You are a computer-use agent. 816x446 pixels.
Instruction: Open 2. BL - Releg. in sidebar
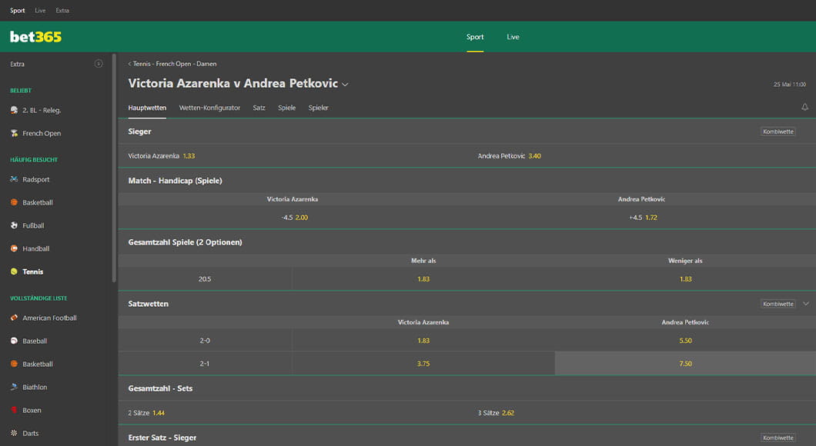(x=42, y=110)
